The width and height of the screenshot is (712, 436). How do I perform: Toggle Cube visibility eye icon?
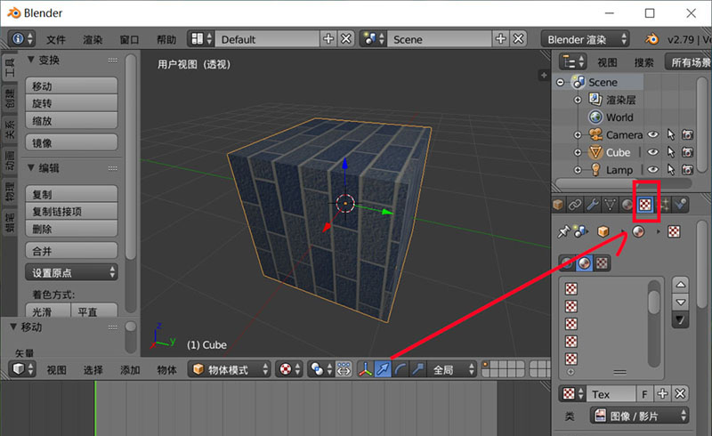[653, 152]
